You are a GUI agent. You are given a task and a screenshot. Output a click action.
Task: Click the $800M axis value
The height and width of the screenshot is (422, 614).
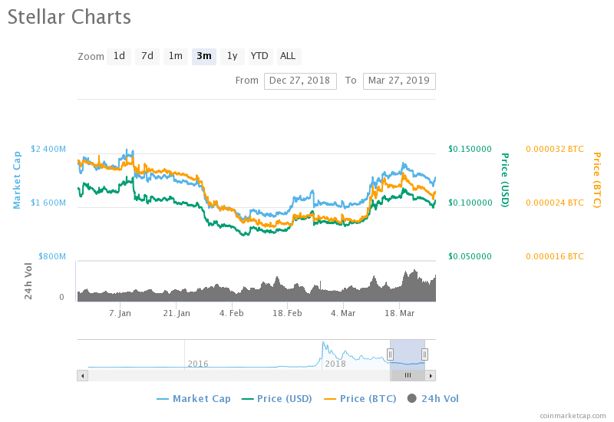(52, 256)
